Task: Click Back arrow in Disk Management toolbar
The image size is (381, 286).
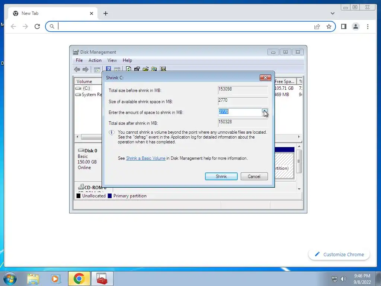Action: (77, 69)
